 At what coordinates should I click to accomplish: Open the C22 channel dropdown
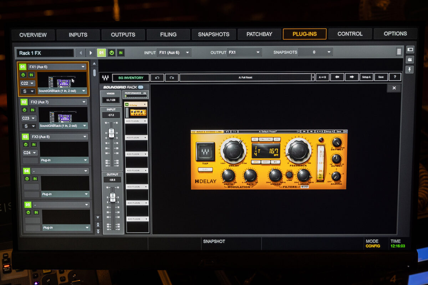[x=27, y=83]
